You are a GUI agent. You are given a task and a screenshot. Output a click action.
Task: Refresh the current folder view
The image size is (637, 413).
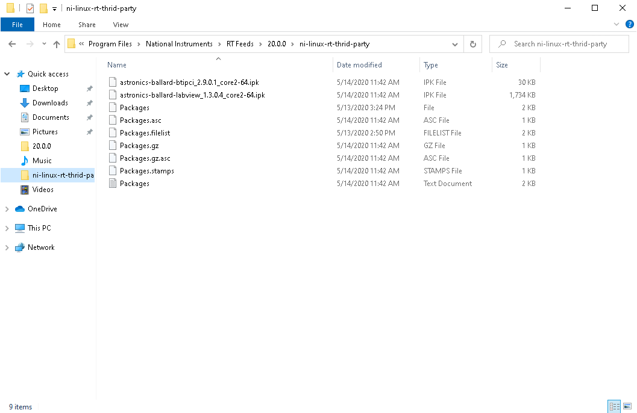(472, 44)
